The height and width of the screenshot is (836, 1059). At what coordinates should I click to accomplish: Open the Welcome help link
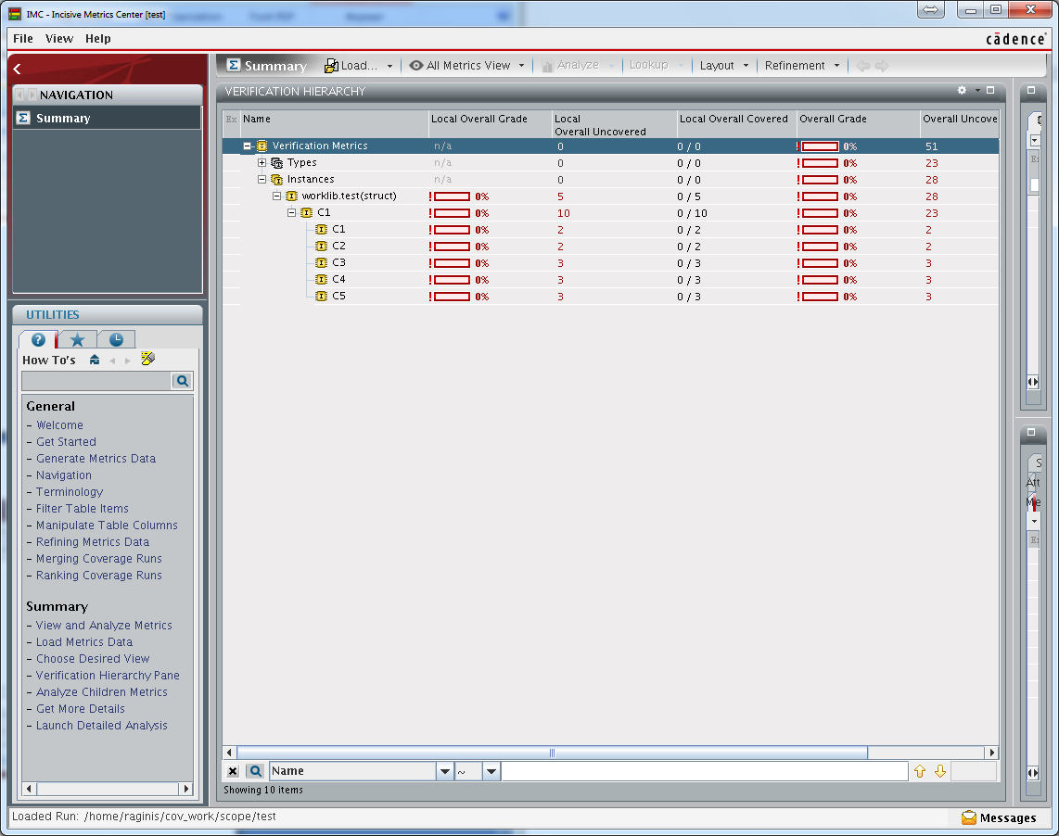pos(59,424)
